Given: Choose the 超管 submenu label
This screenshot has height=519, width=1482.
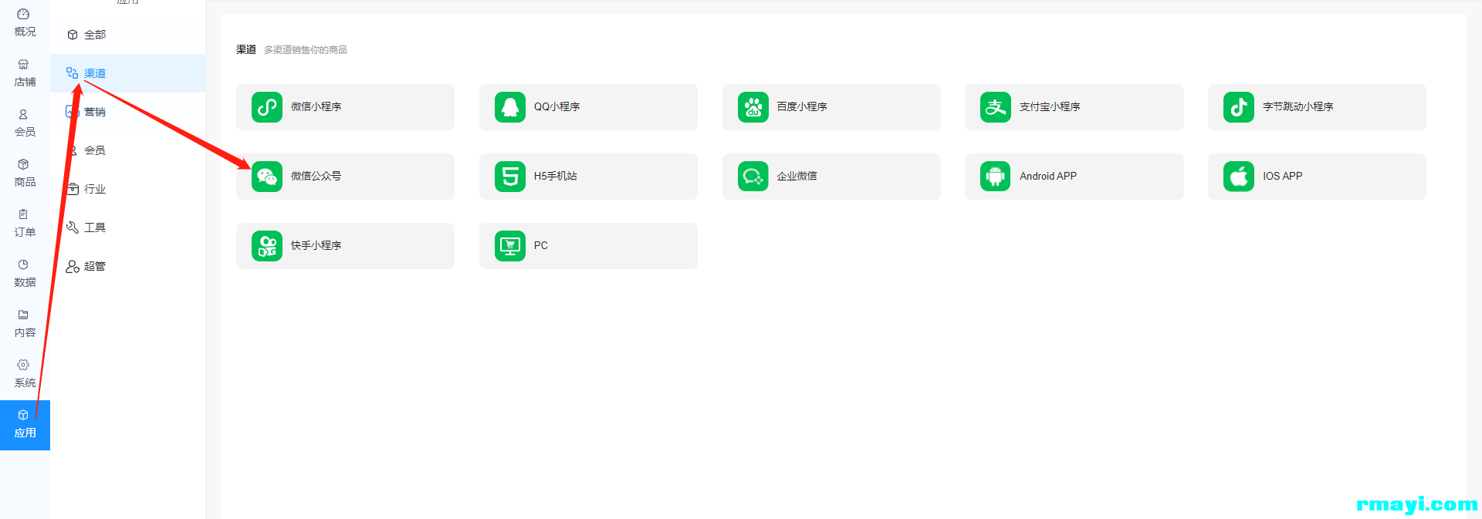Looking at the screenshot, I should click(x=95, y=266).
